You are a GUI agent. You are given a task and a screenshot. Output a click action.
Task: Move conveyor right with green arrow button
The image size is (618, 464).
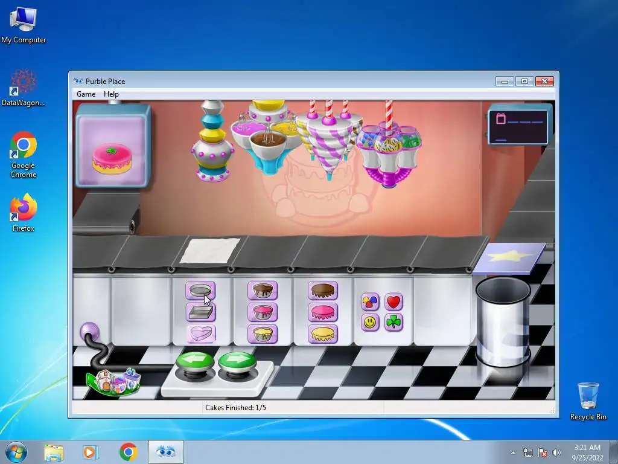tap(237, 362)
